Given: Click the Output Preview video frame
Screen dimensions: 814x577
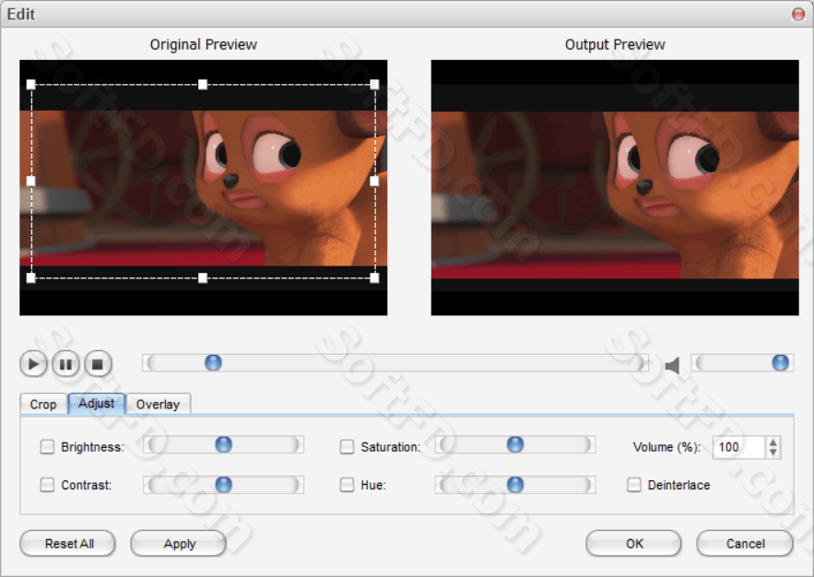Looking at the screenshot, I should (615, 188).
